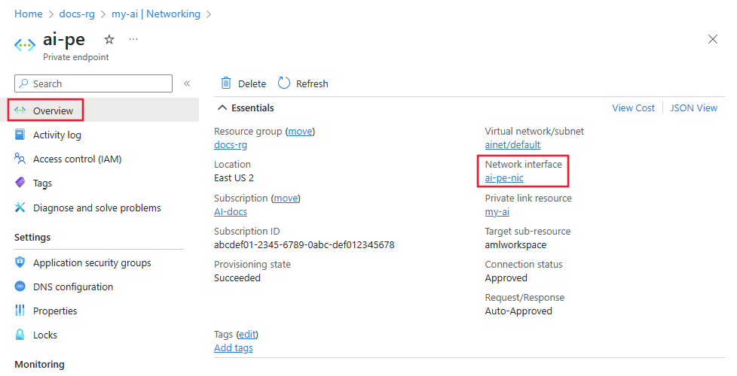This screenshot has width=737, height=376.
Task: Open JSON View
Action: point(694,108)
